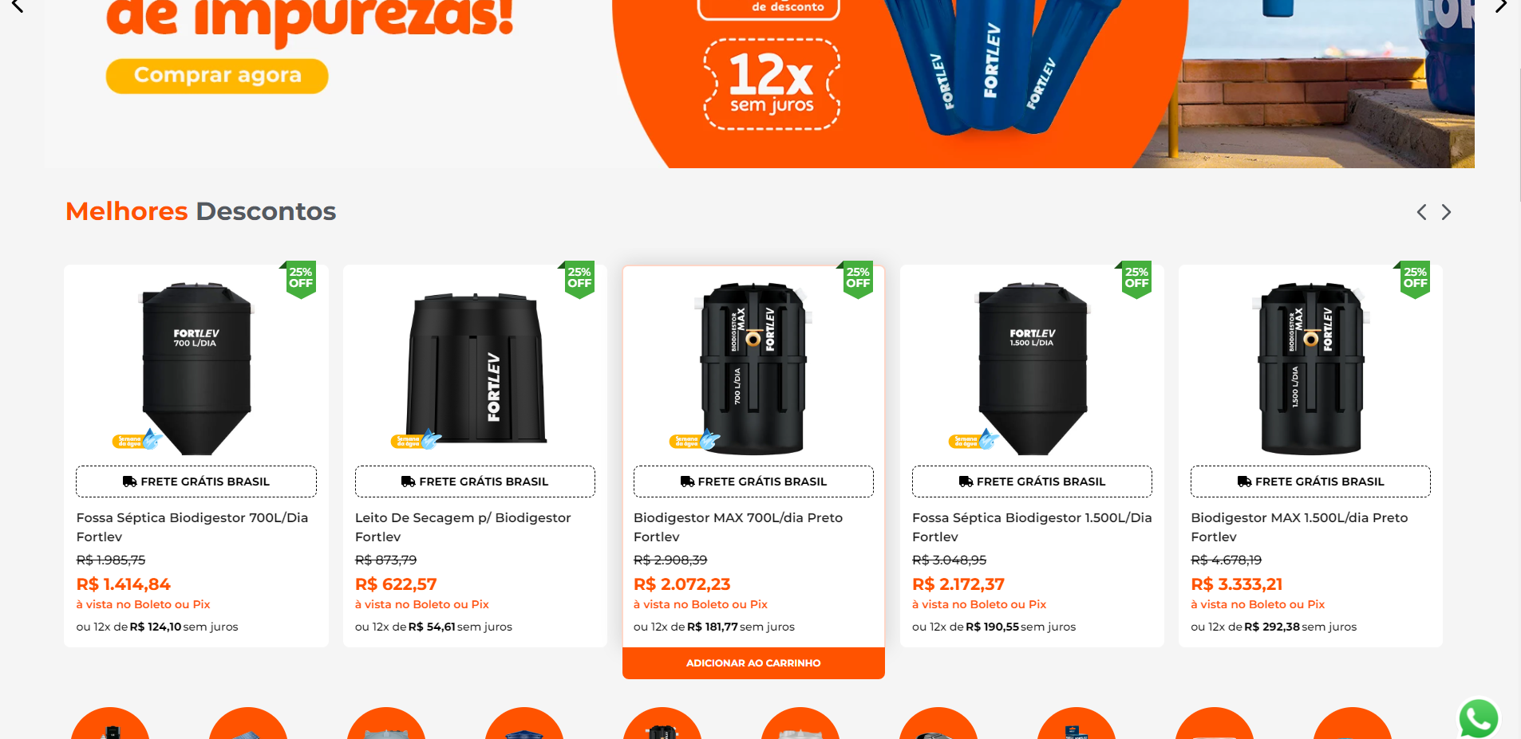The image size is (1521, 739).
Task: Select the R$ 1.414,84 price of first product
Action: [124, 584]
